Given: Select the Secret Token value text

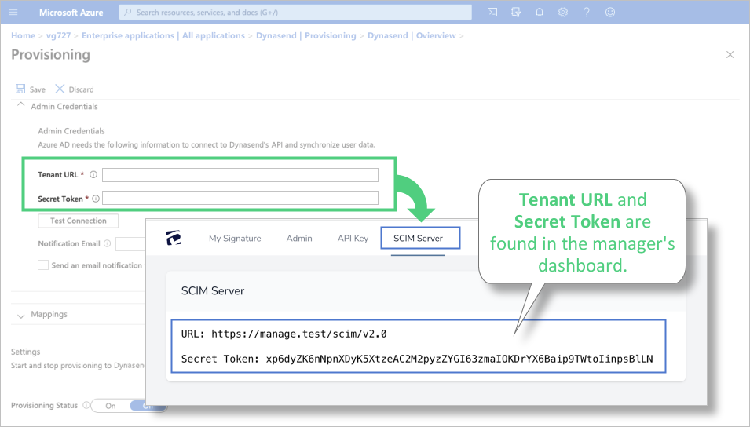Looking at the screenshot, I should pos(459,359).
